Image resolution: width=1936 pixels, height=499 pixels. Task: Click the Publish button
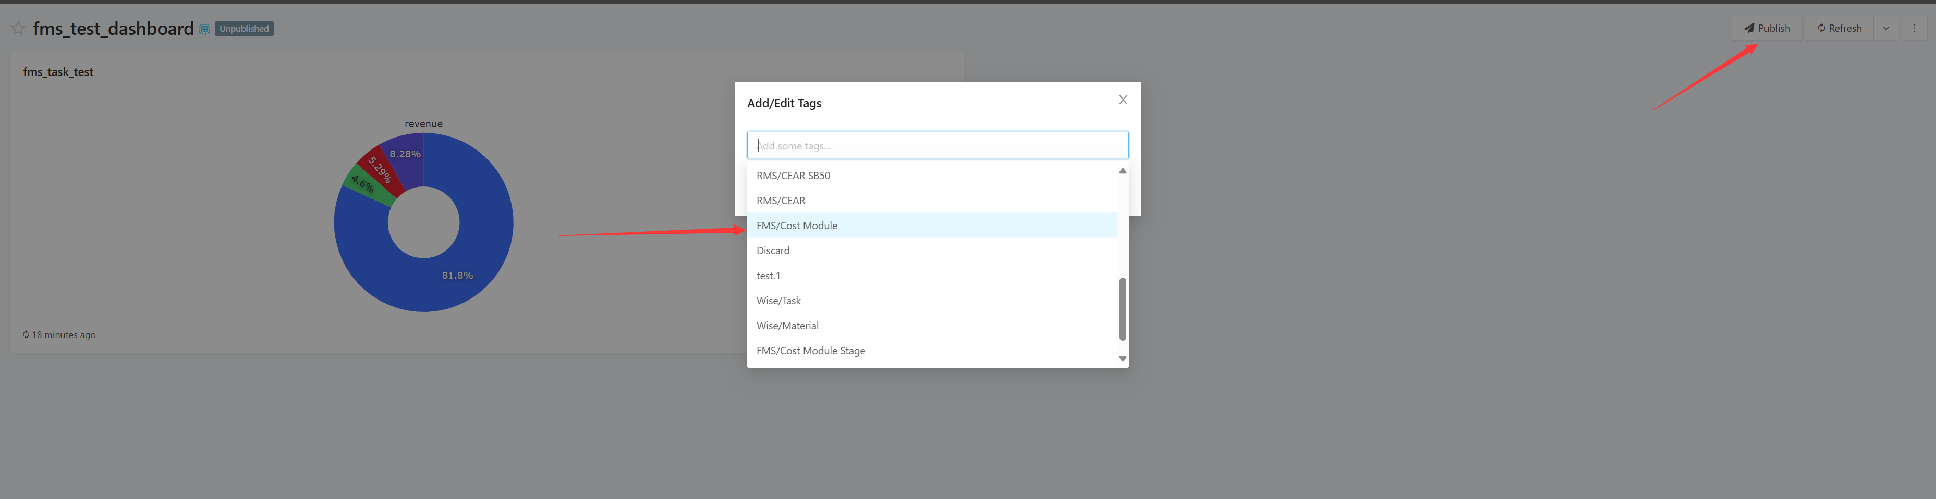[x=1766, y=28]
